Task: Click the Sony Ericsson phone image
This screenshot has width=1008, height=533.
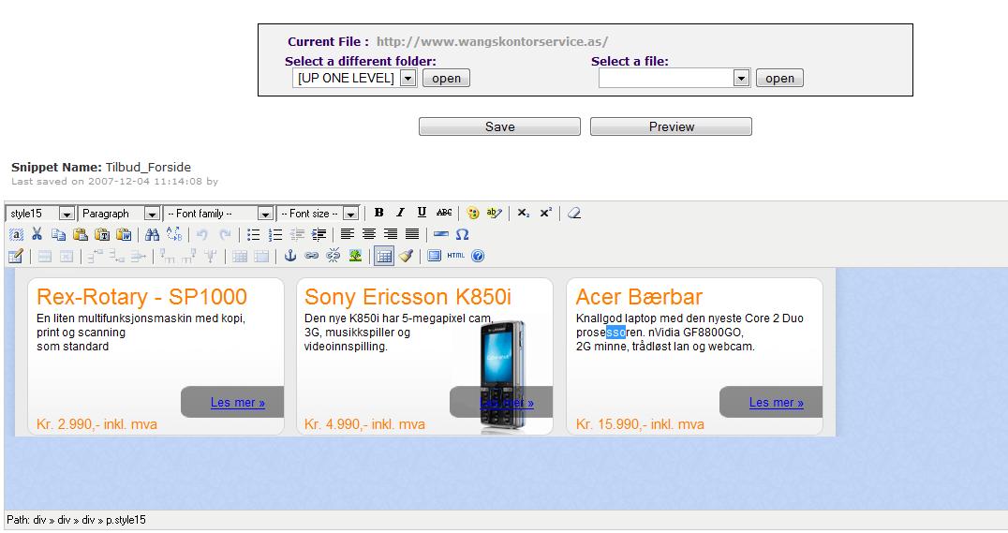Action: (502, 377)
